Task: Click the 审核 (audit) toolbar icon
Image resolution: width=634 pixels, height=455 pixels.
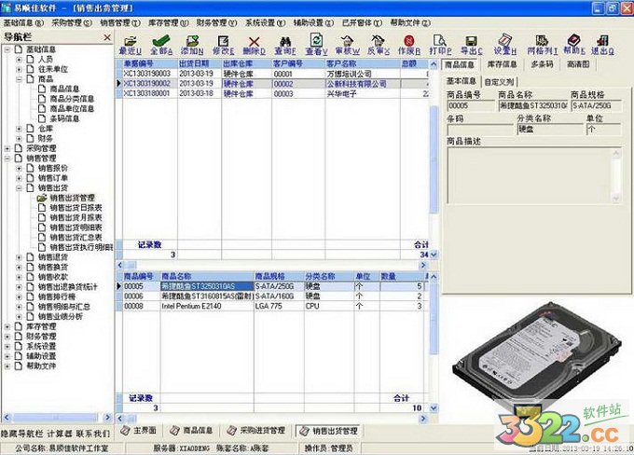Action: tap(348, 45)
